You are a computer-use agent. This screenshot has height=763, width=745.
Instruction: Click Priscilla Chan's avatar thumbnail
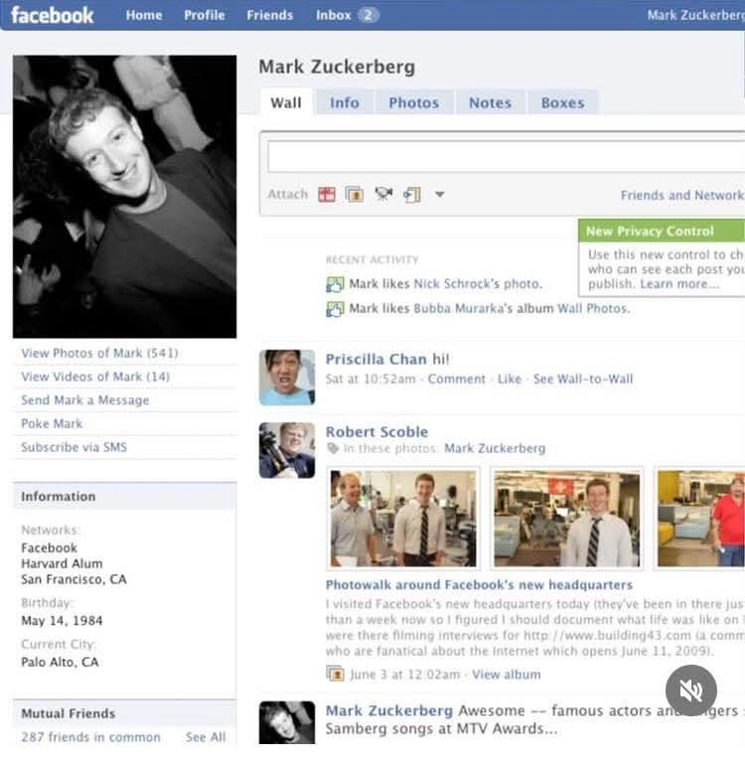(287, 378)
